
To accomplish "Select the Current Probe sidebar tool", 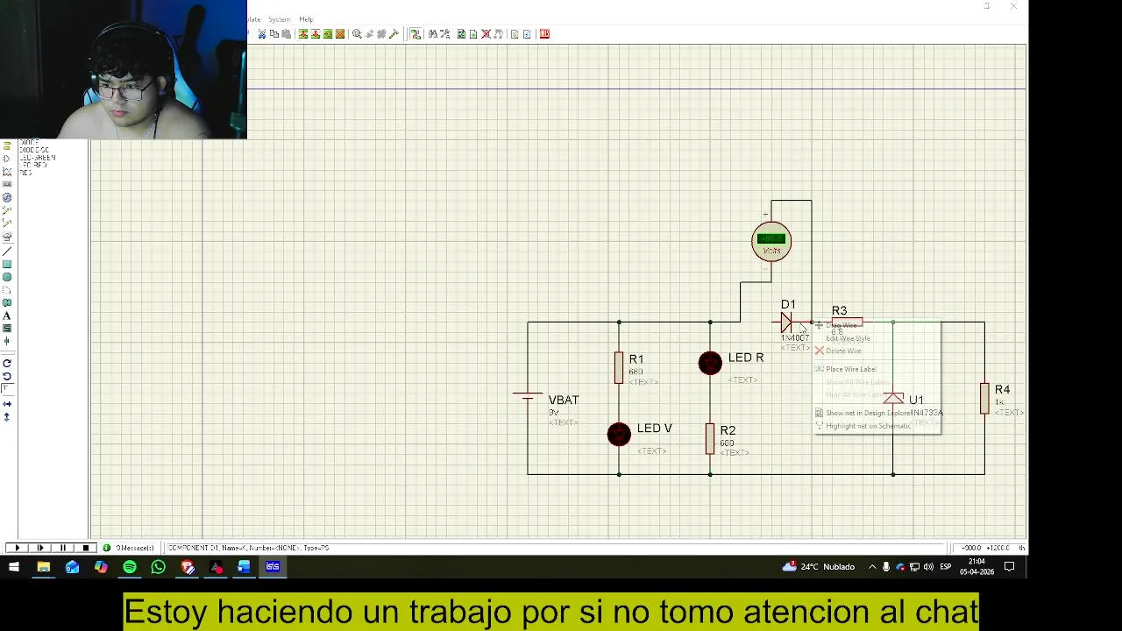I will (7, 223).
